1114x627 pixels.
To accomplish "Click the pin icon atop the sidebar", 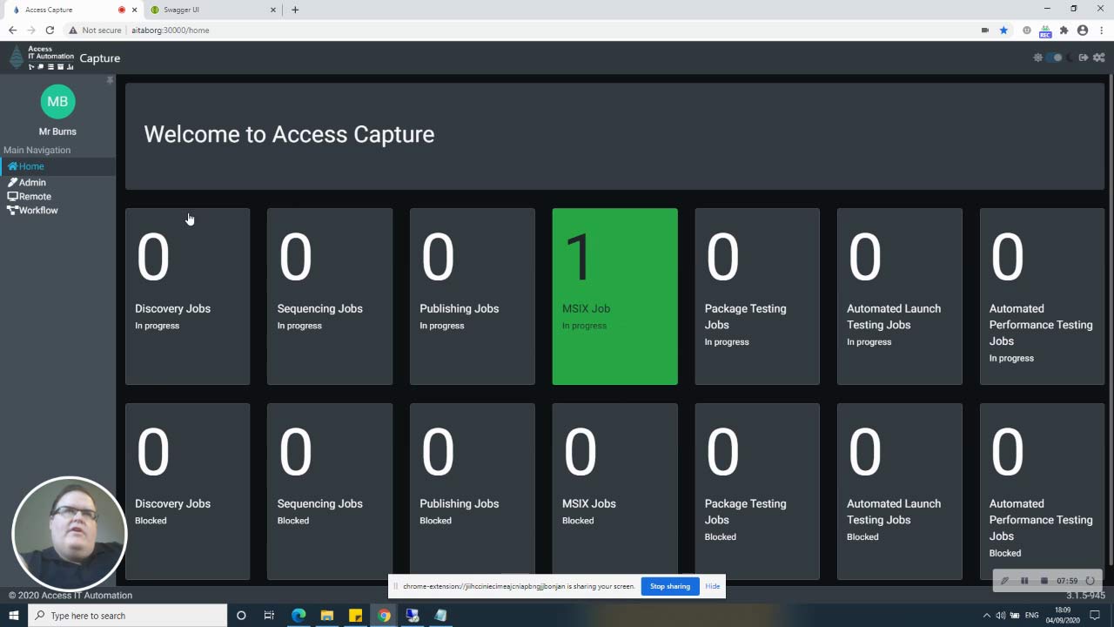I will tap(110, 79).
